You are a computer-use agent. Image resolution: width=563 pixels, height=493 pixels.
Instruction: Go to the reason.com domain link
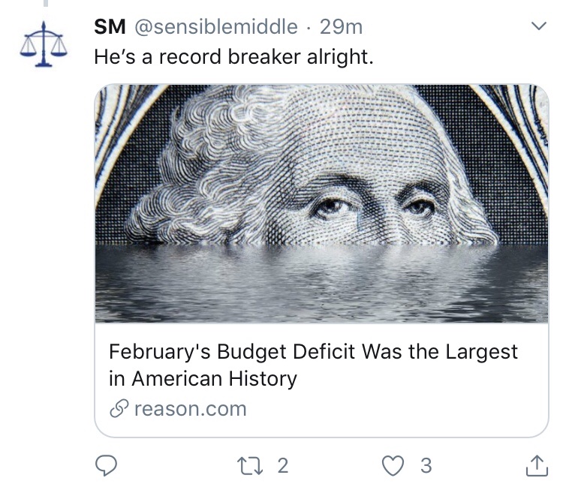[188, 409]
